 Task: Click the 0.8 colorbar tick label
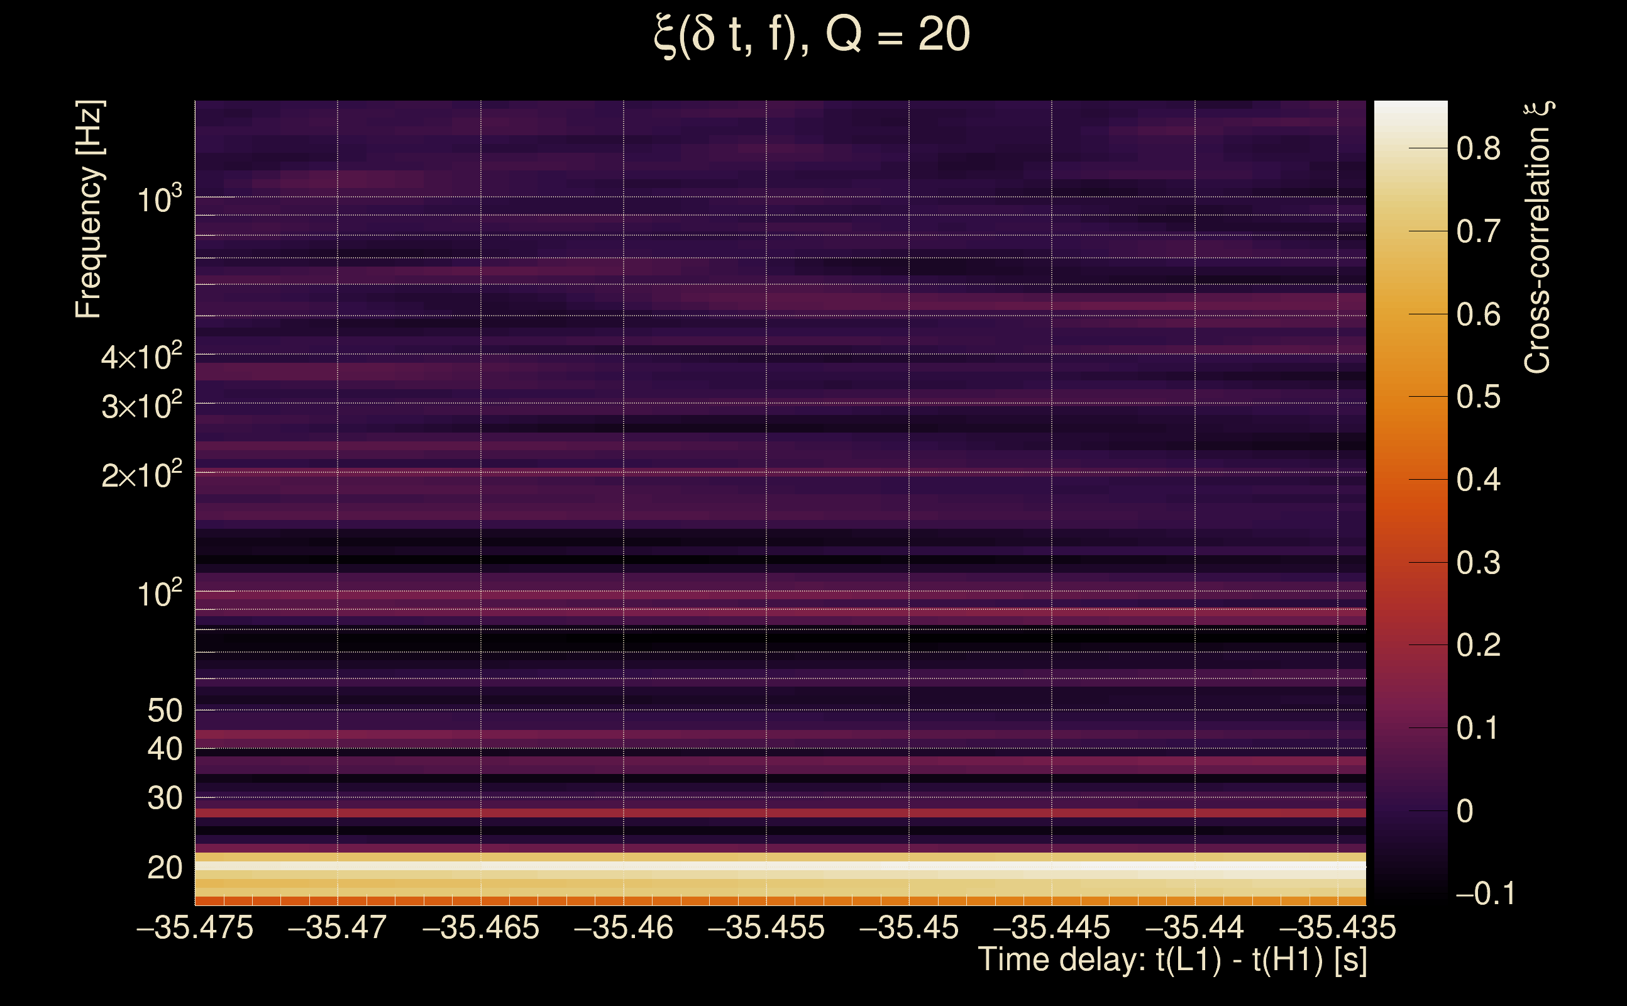(1478, 148)
